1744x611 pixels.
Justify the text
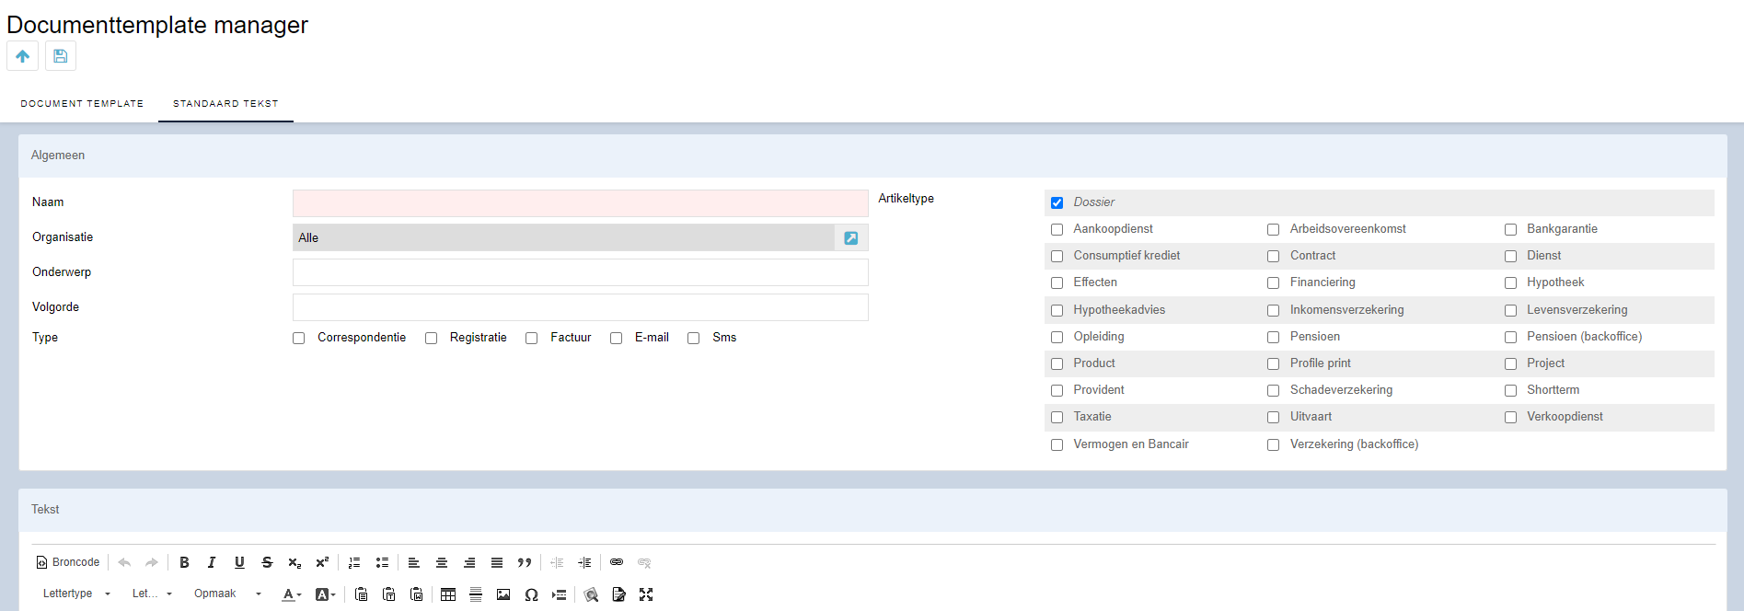497,562
